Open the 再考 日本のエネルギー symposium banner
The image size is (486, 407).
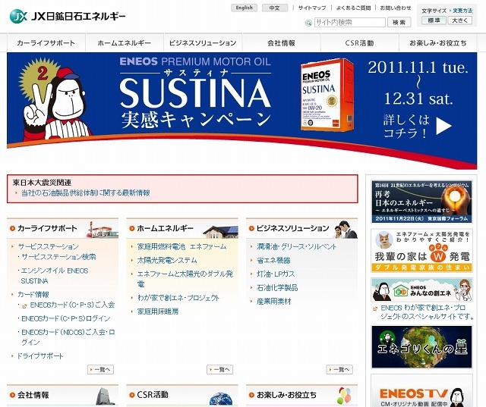422,202
